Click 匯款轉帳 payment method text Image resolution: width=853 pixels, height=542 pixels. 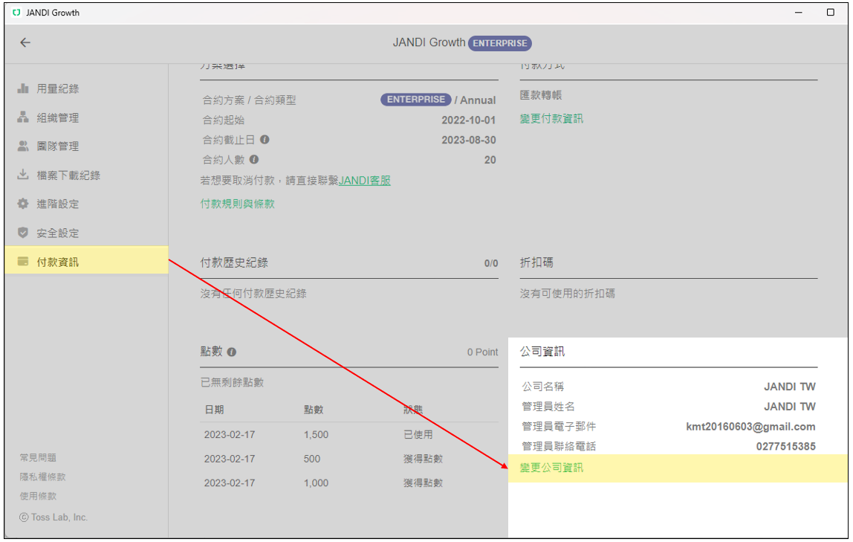(541, 95)
